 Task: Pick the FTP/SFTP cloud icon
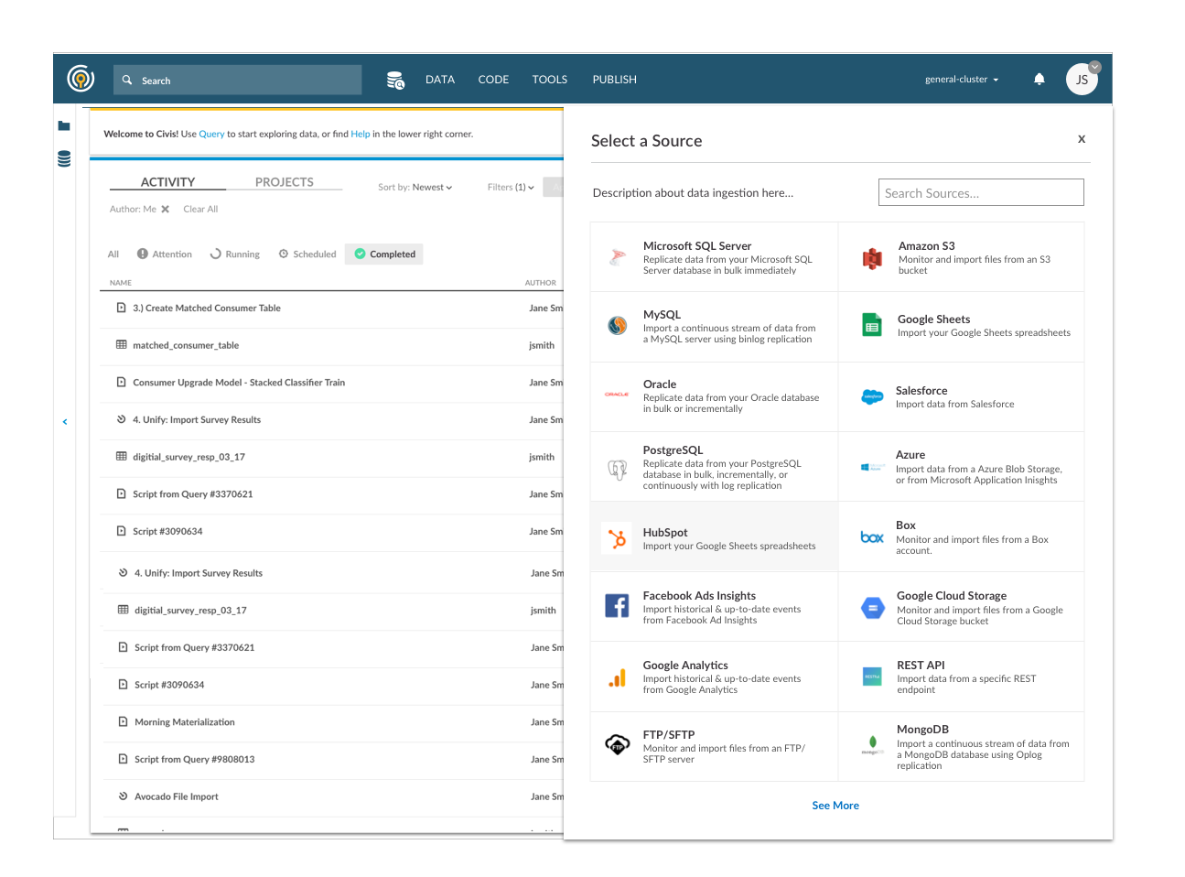pos(618,744)
